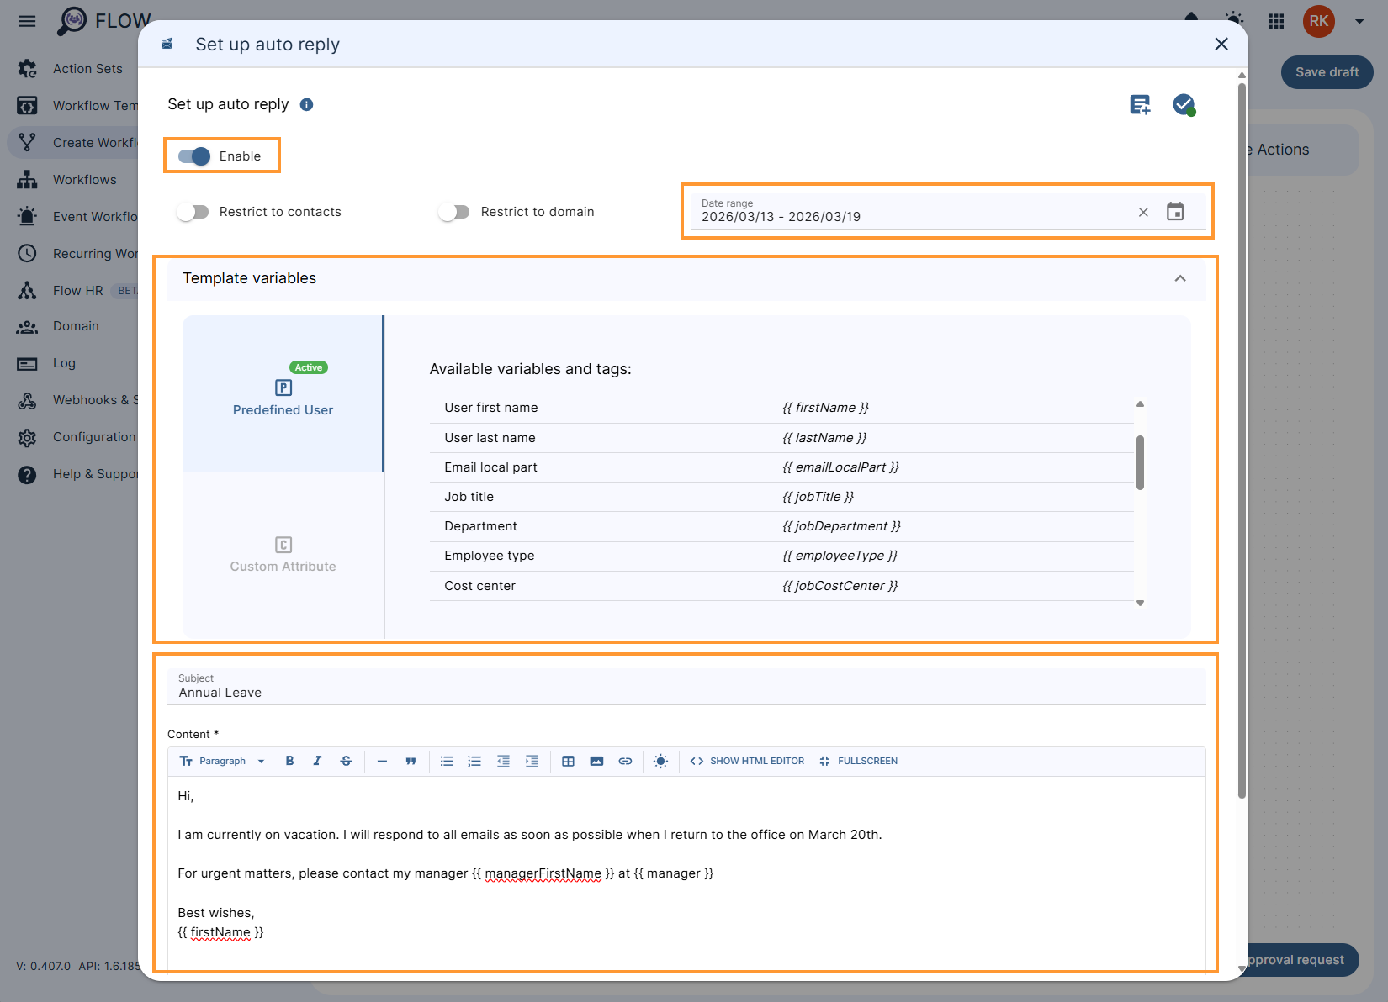The width and height of the screenshot is (1388, 1002).
Task: Open the calendar to pick a date range
Action: click(x=1175, y=211)
